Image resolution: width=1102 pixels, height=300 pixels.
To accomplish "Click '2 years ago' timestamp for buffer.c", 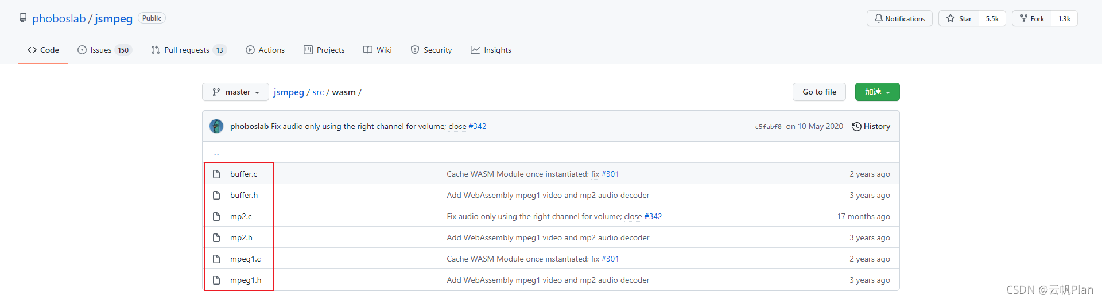I will [870, 174].
